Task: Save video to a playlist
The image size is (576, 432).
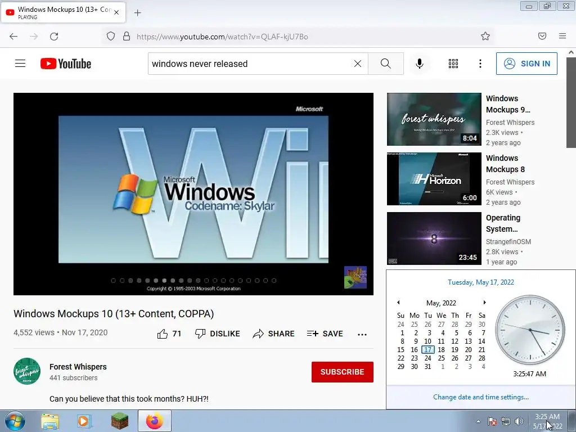Action: pyautogui.click(x=325, y=334)
